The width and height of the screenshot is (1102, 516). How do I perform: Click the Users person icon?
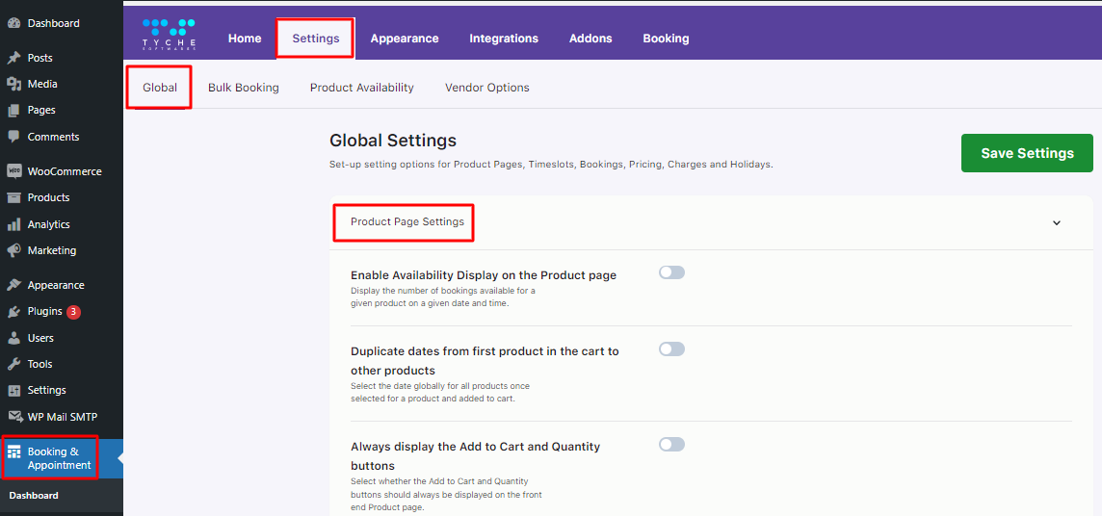[x=13, y=338]
